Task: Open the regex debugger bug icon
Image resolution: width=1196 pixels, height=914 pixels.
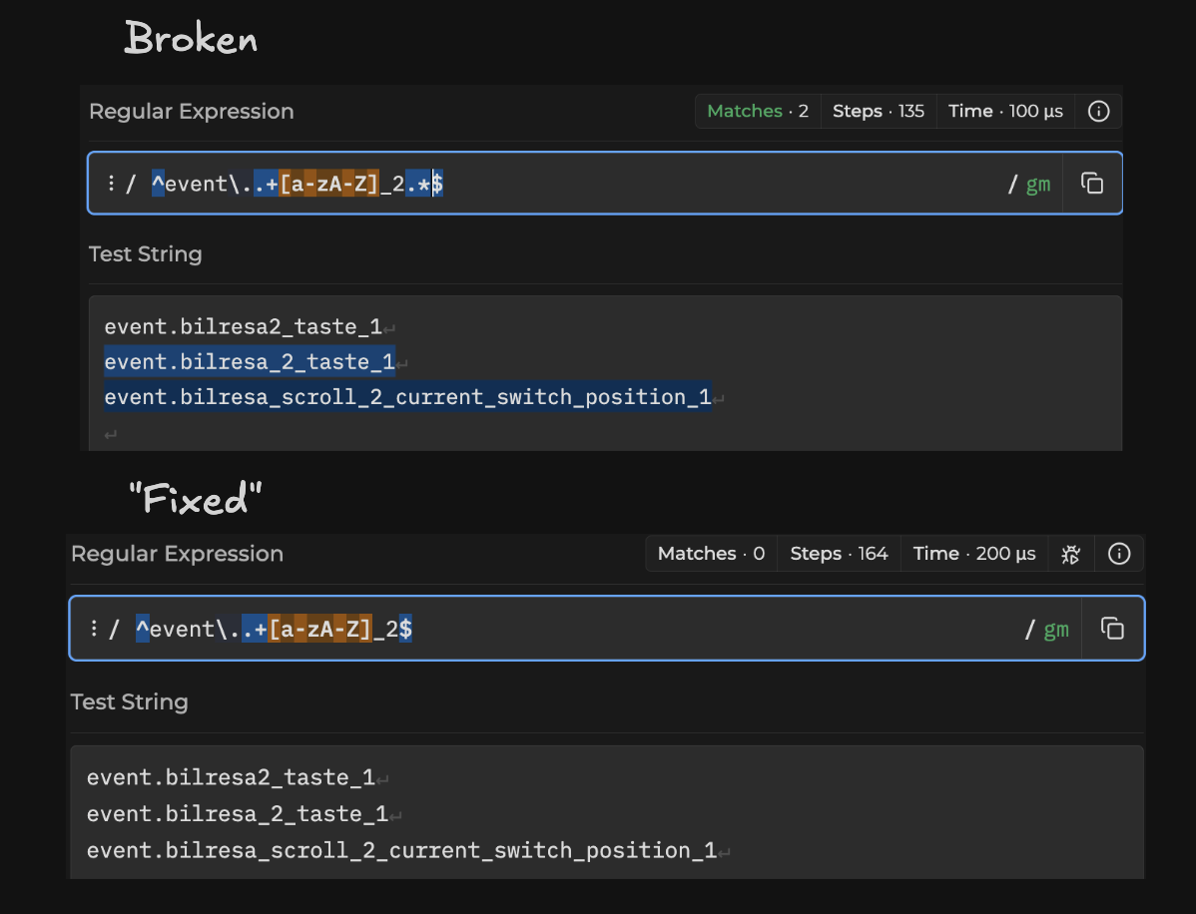Action: pos(1071,554)
